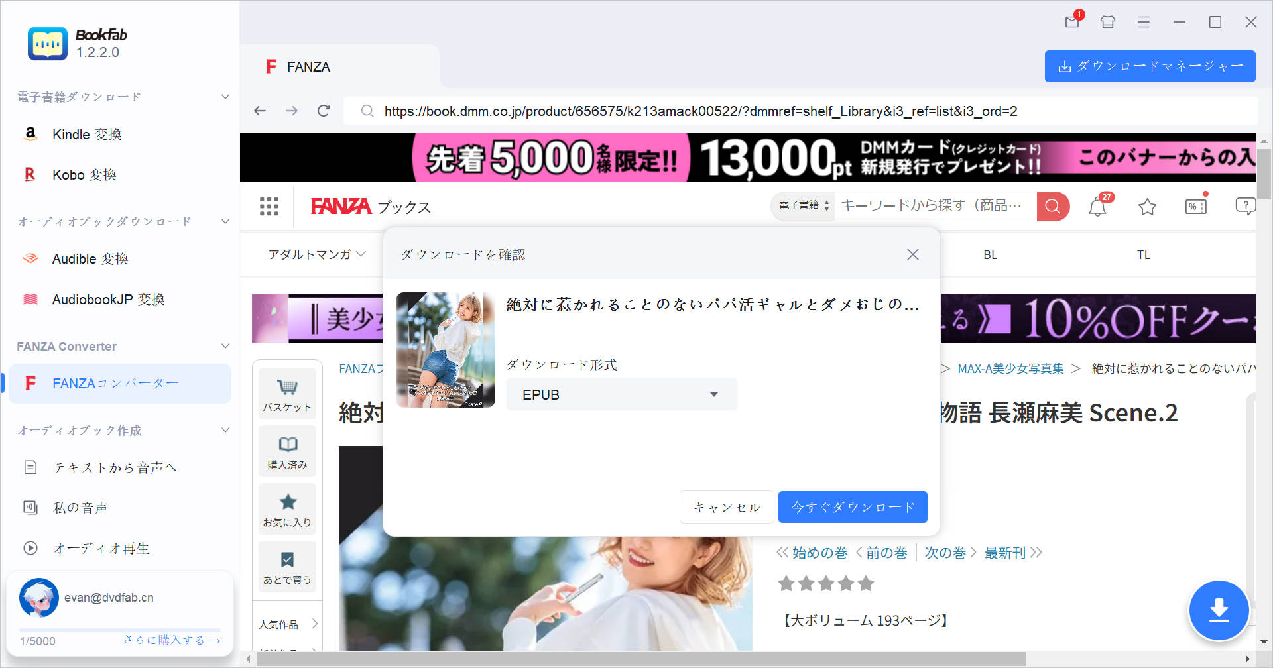Open the EPUB download format dropdown
This screenshot has height=668, width=1273.
[621, 394]
